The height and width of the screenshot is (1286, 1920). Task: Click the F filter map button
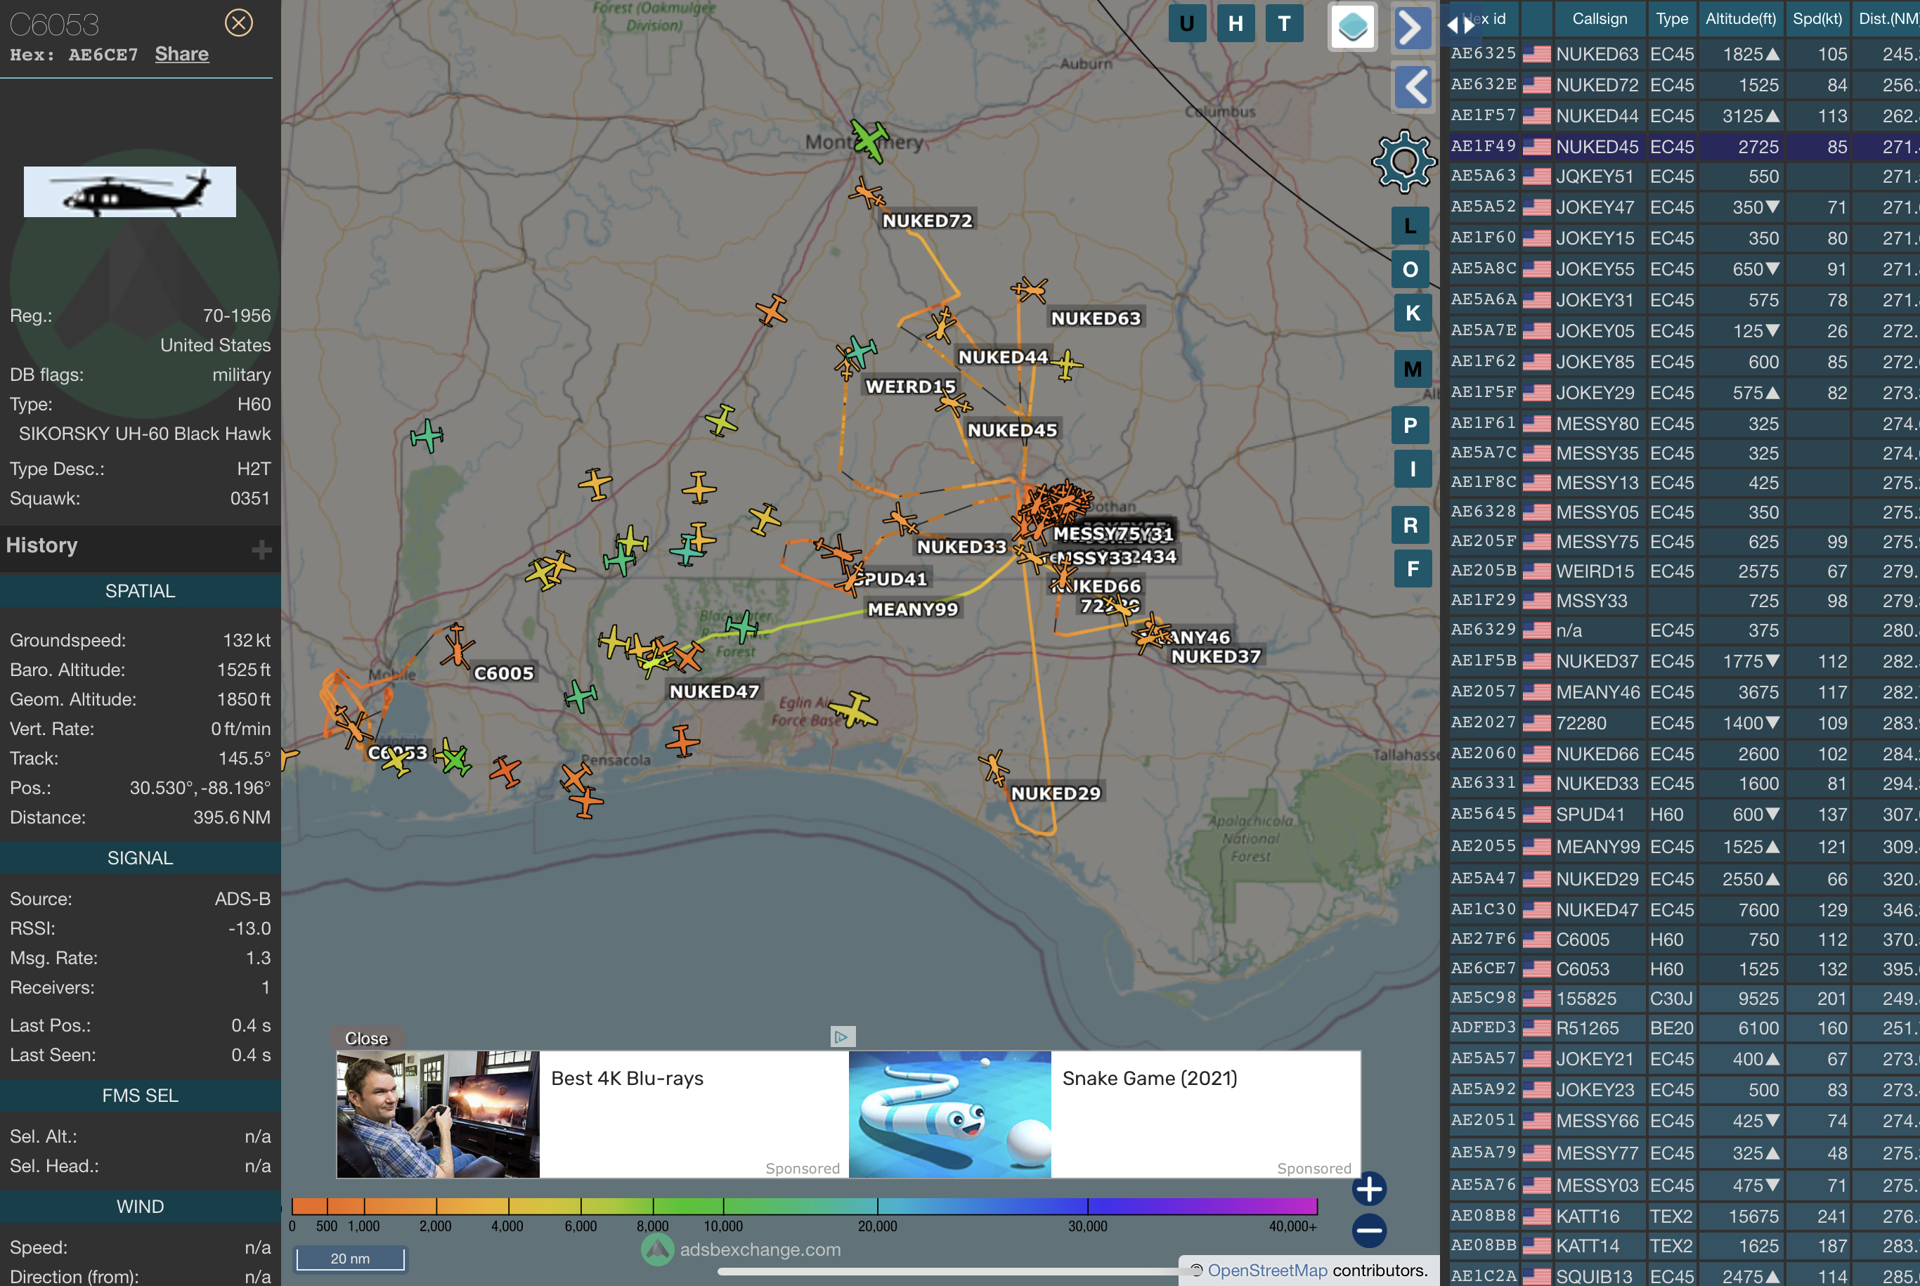click(x=1413, y=569)
